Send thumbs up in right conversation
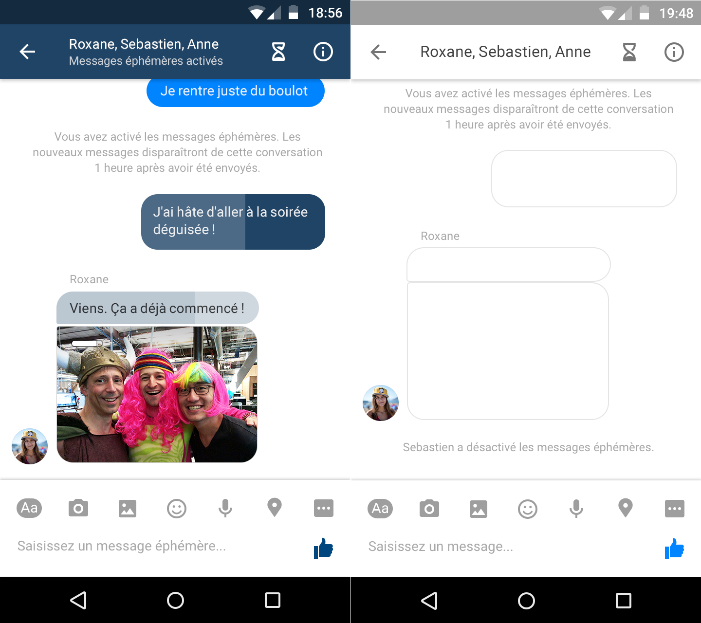The width and height of the screenshot is (701, 623). point(674,549)
